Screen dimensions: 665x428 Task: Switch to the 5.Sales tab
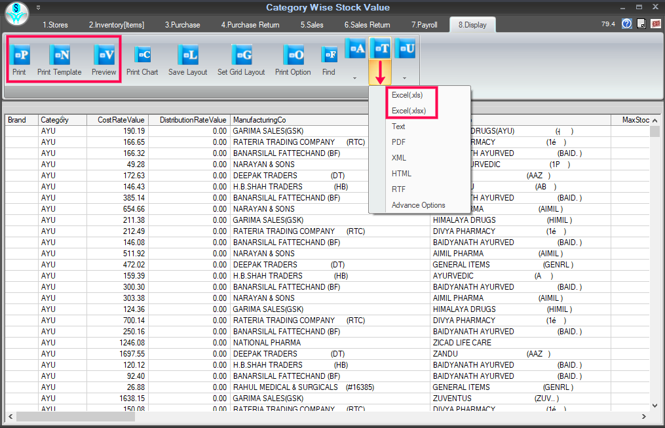(x=312, y=25)
